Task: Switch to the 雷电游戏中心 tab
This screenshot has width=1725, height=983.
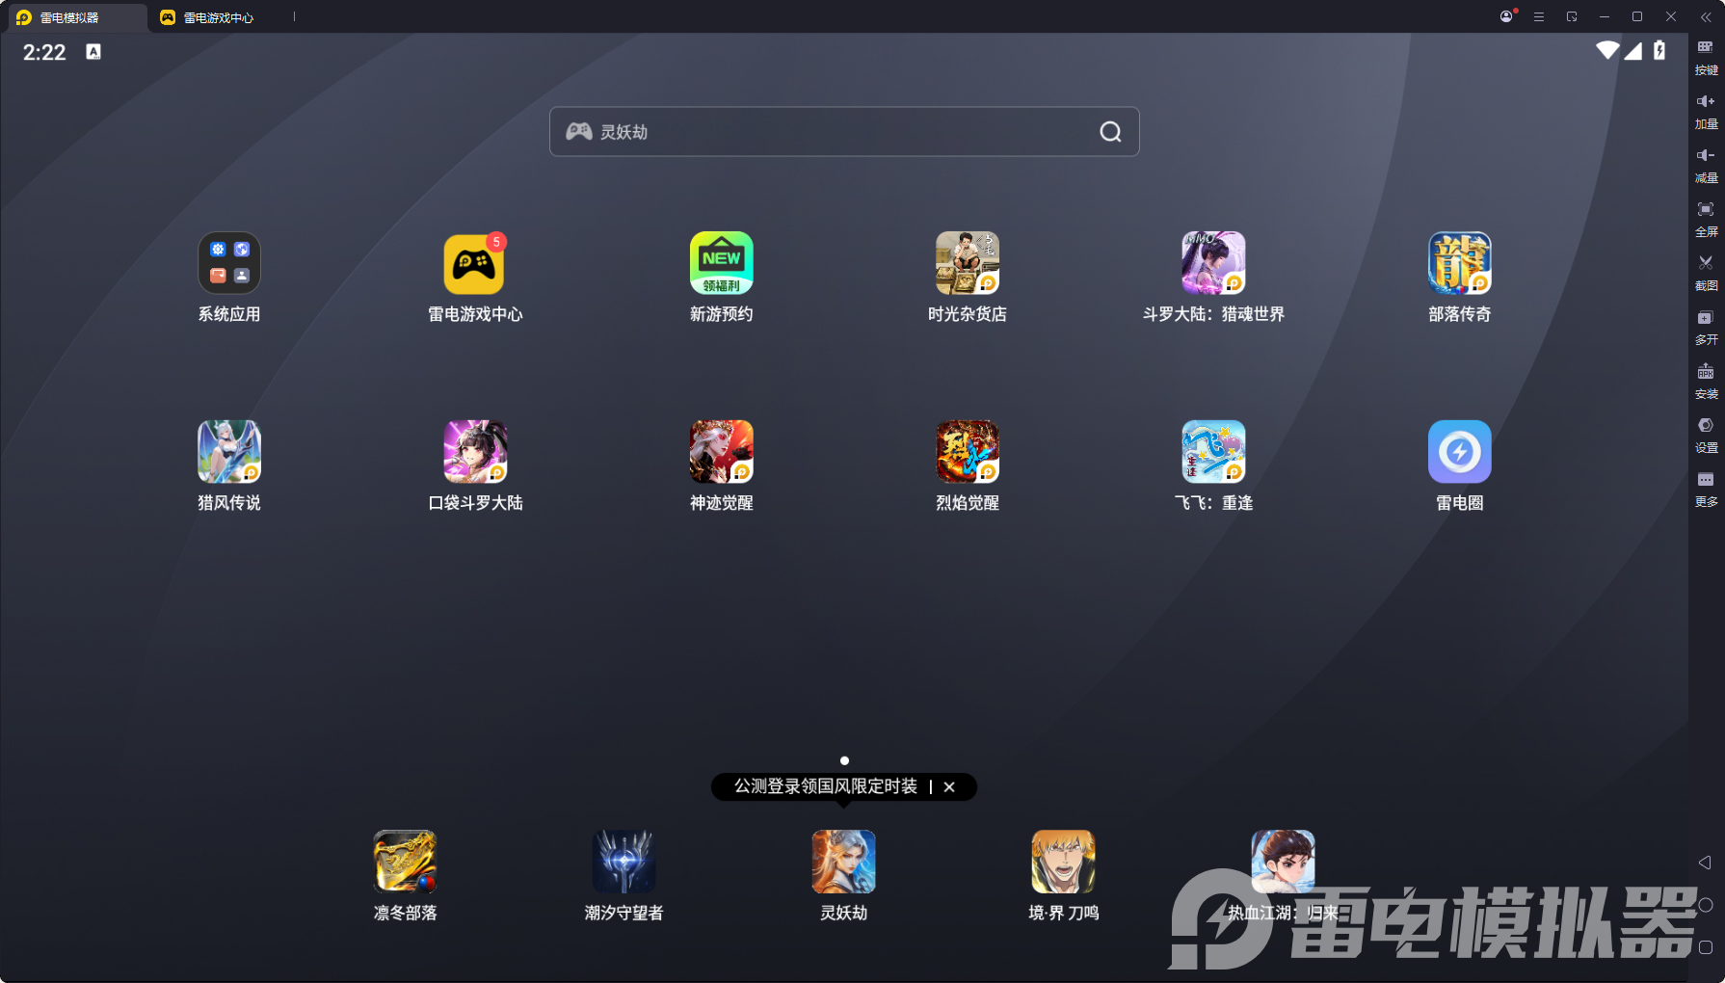Action: click(x=207, y=17)
